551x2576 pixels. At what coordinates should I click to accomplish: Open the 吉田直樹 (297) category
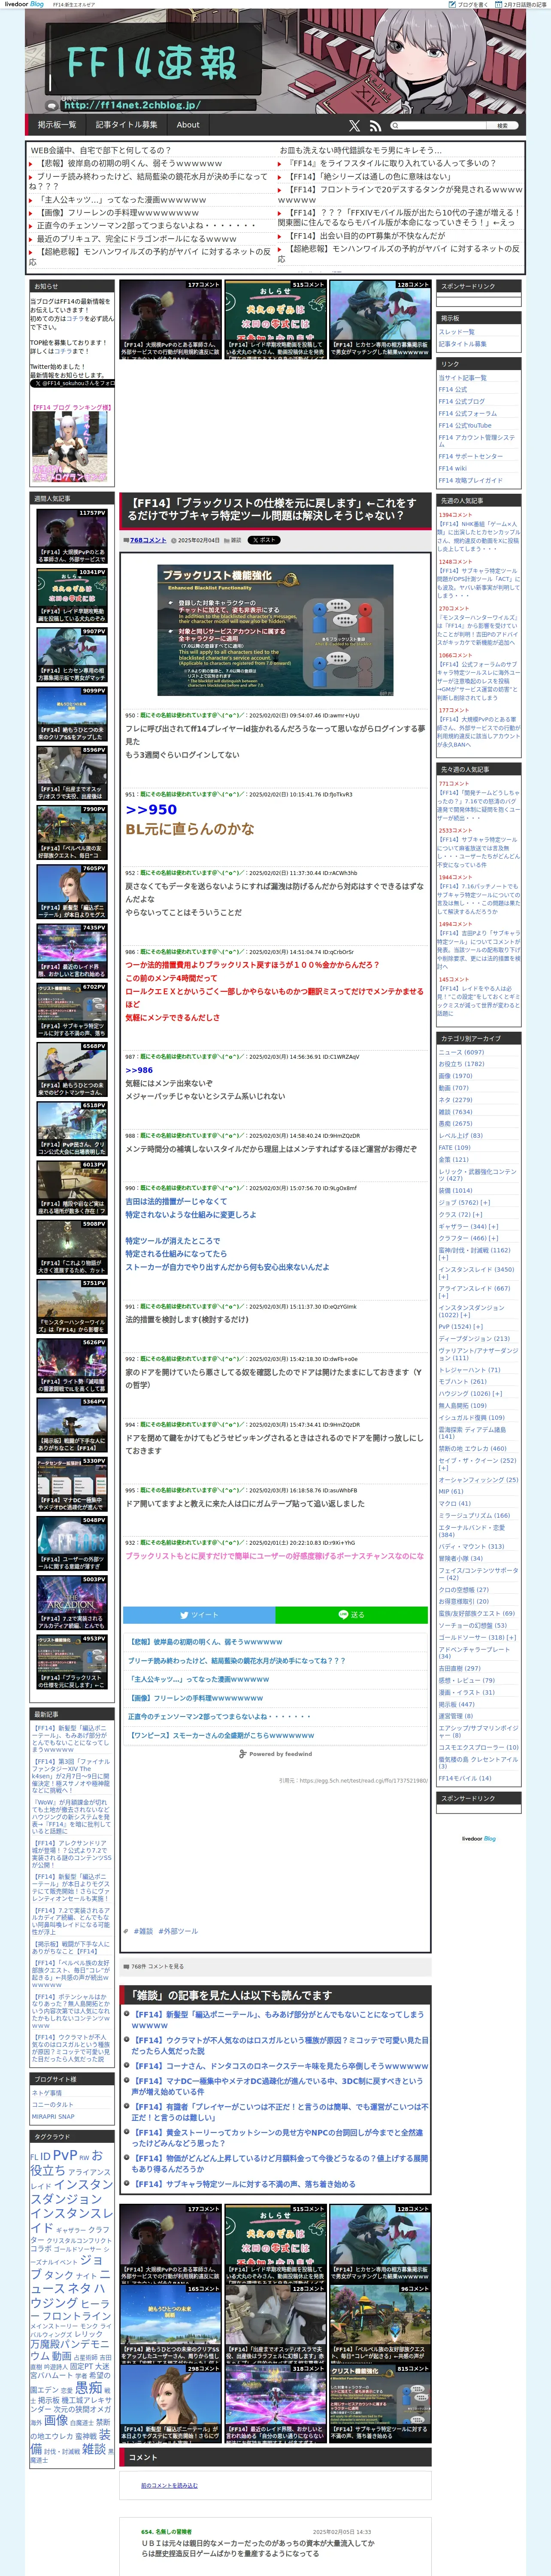coord(459,1668)
